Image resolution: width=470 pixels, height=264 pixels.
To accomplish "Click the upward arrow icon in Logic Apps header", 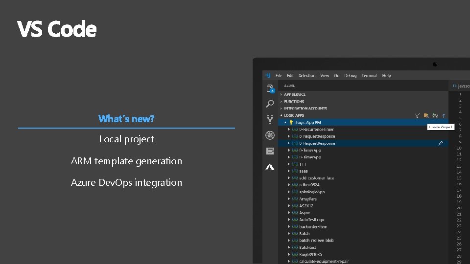I will coord(443,115).
